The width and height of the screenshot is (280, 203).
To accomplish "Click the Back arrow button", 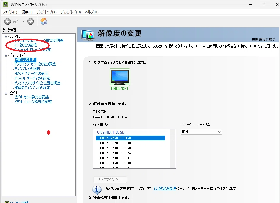I will (x=7, y=21).
